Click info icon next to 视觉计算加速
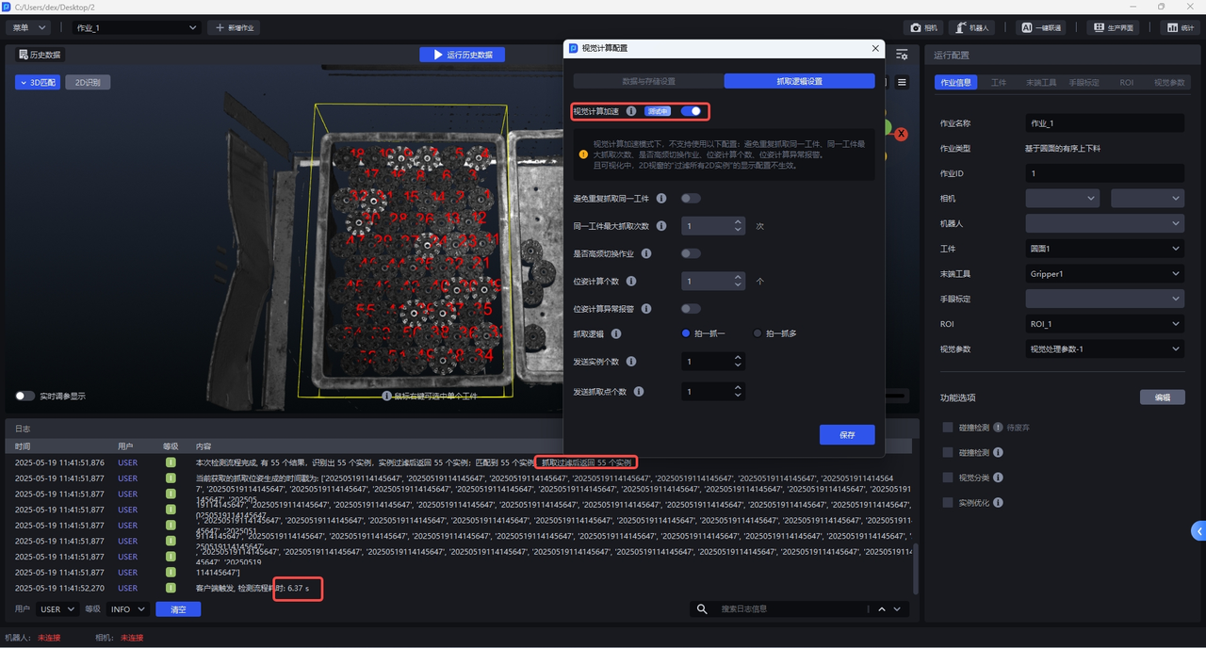This screenshot has height=648, width=1206. (x=631, y=111)
